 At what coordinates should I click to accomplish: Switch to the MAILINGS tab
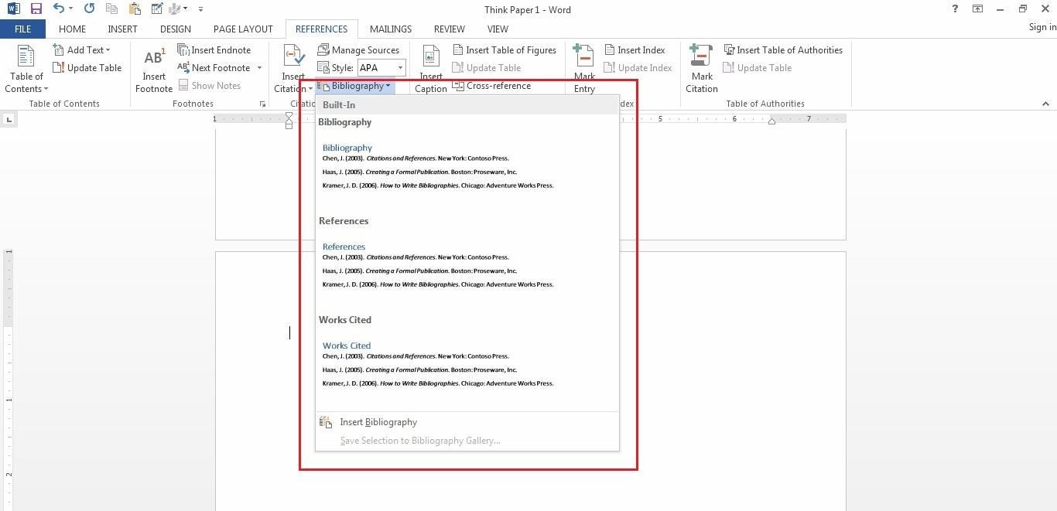coord(391,29)
